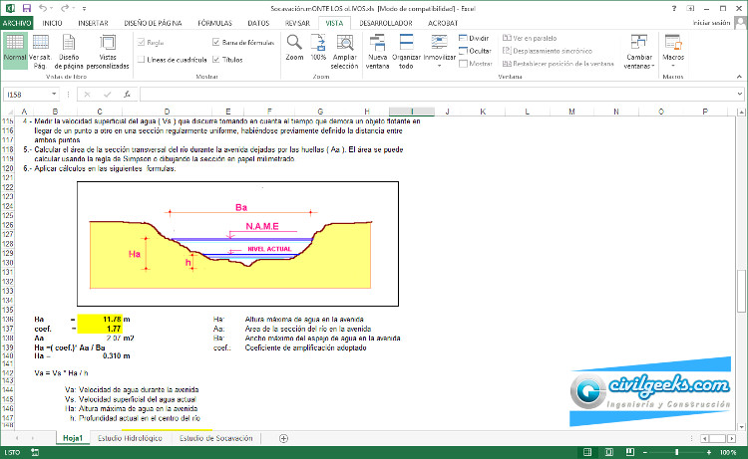Uncheck the Títulos checkbox
The height and width of the screenshot is (459, 748).
[x=216, y=60]
